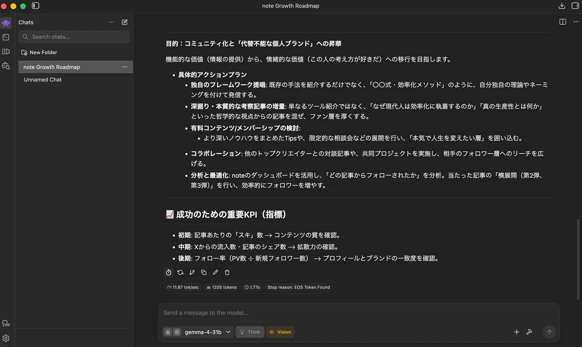This screenshot has height=347, width=582.
Task: Click the 有料コンテンツ/メンバーシップの検討 text
Action: [244, 128]
